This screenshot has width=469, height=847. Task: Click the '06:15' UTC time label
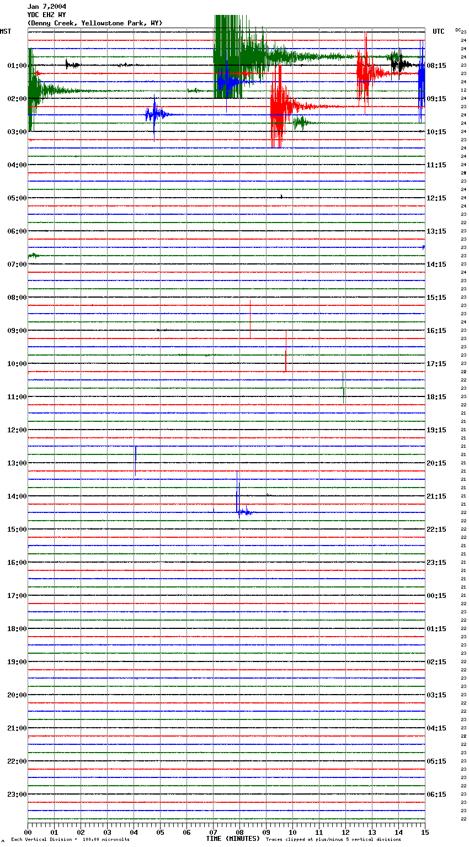[x=436, y=795]
